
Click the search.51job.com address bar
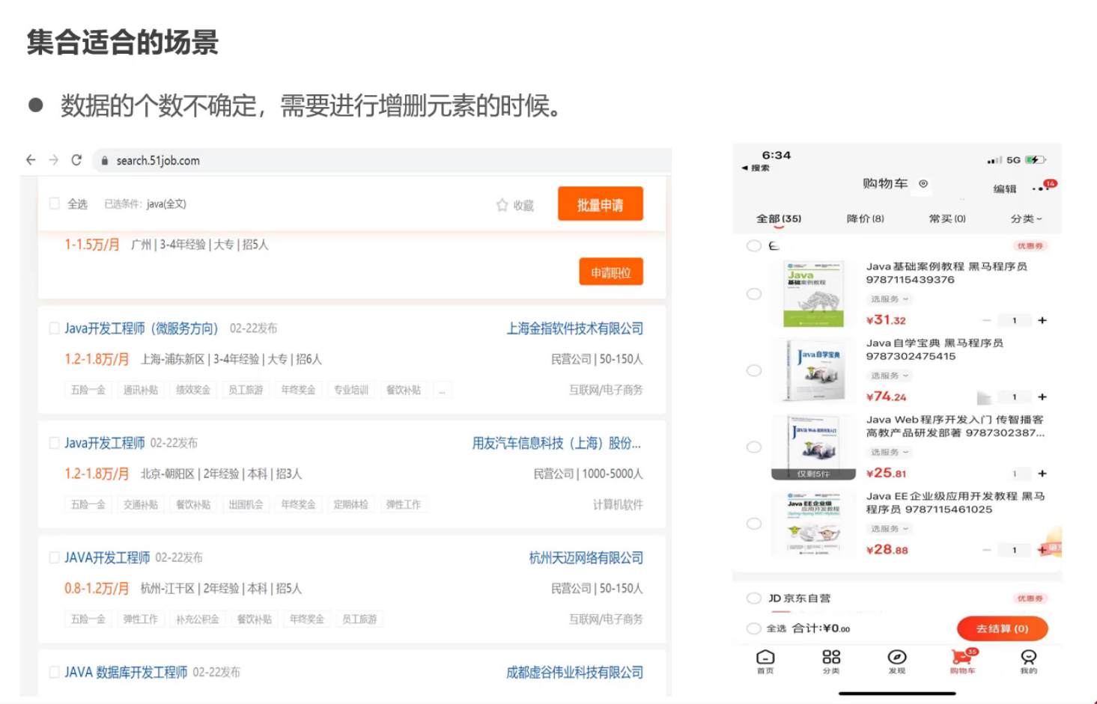(x=382, y=160)
